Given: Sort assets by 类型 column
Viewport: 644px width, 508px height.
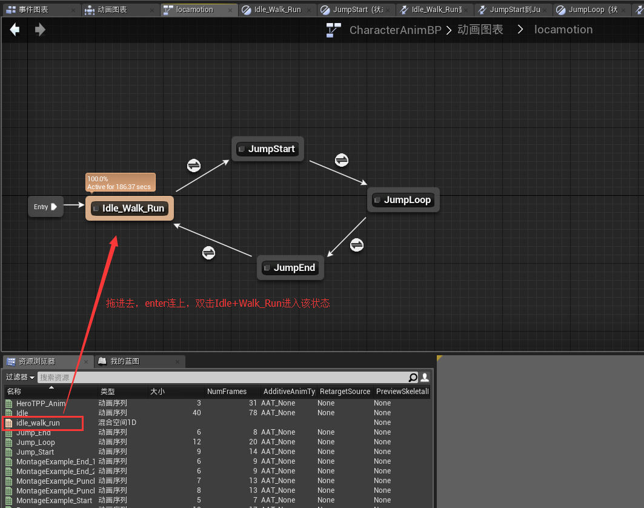Looking at the screenshot, I should tap(123, 392).
